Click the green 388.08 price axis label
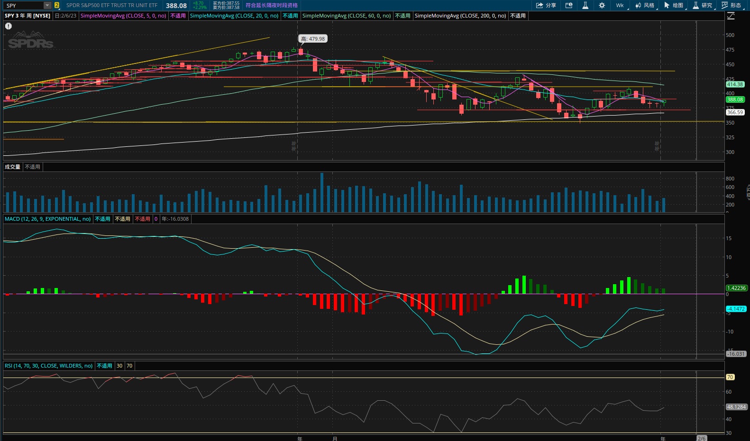750x441 pixels. point(735,99)
